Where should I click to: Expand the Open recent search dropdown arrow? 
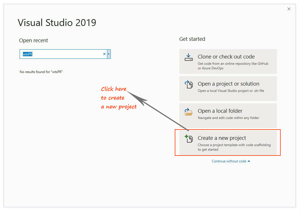(x=109, y=54)
